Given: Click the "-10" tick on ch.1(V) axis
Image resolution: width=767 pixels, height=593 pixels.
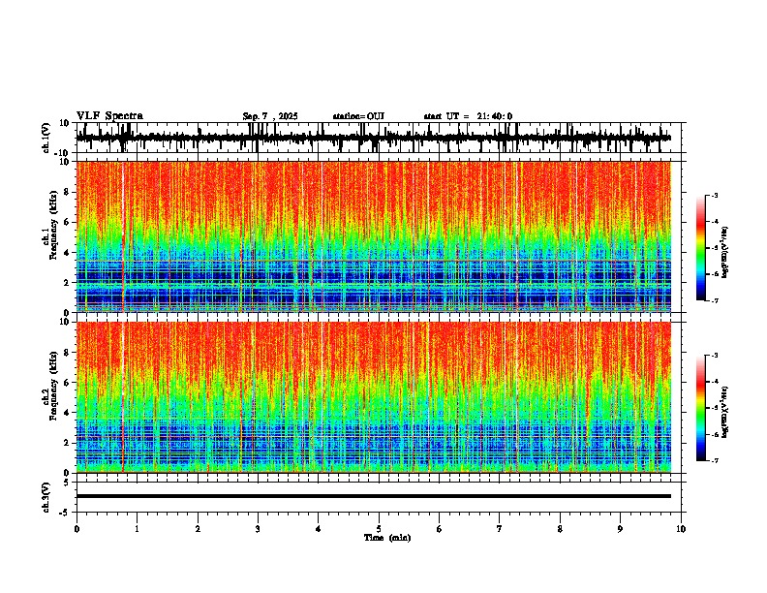Looking at the screenshot, I should (x=63, y=153).
